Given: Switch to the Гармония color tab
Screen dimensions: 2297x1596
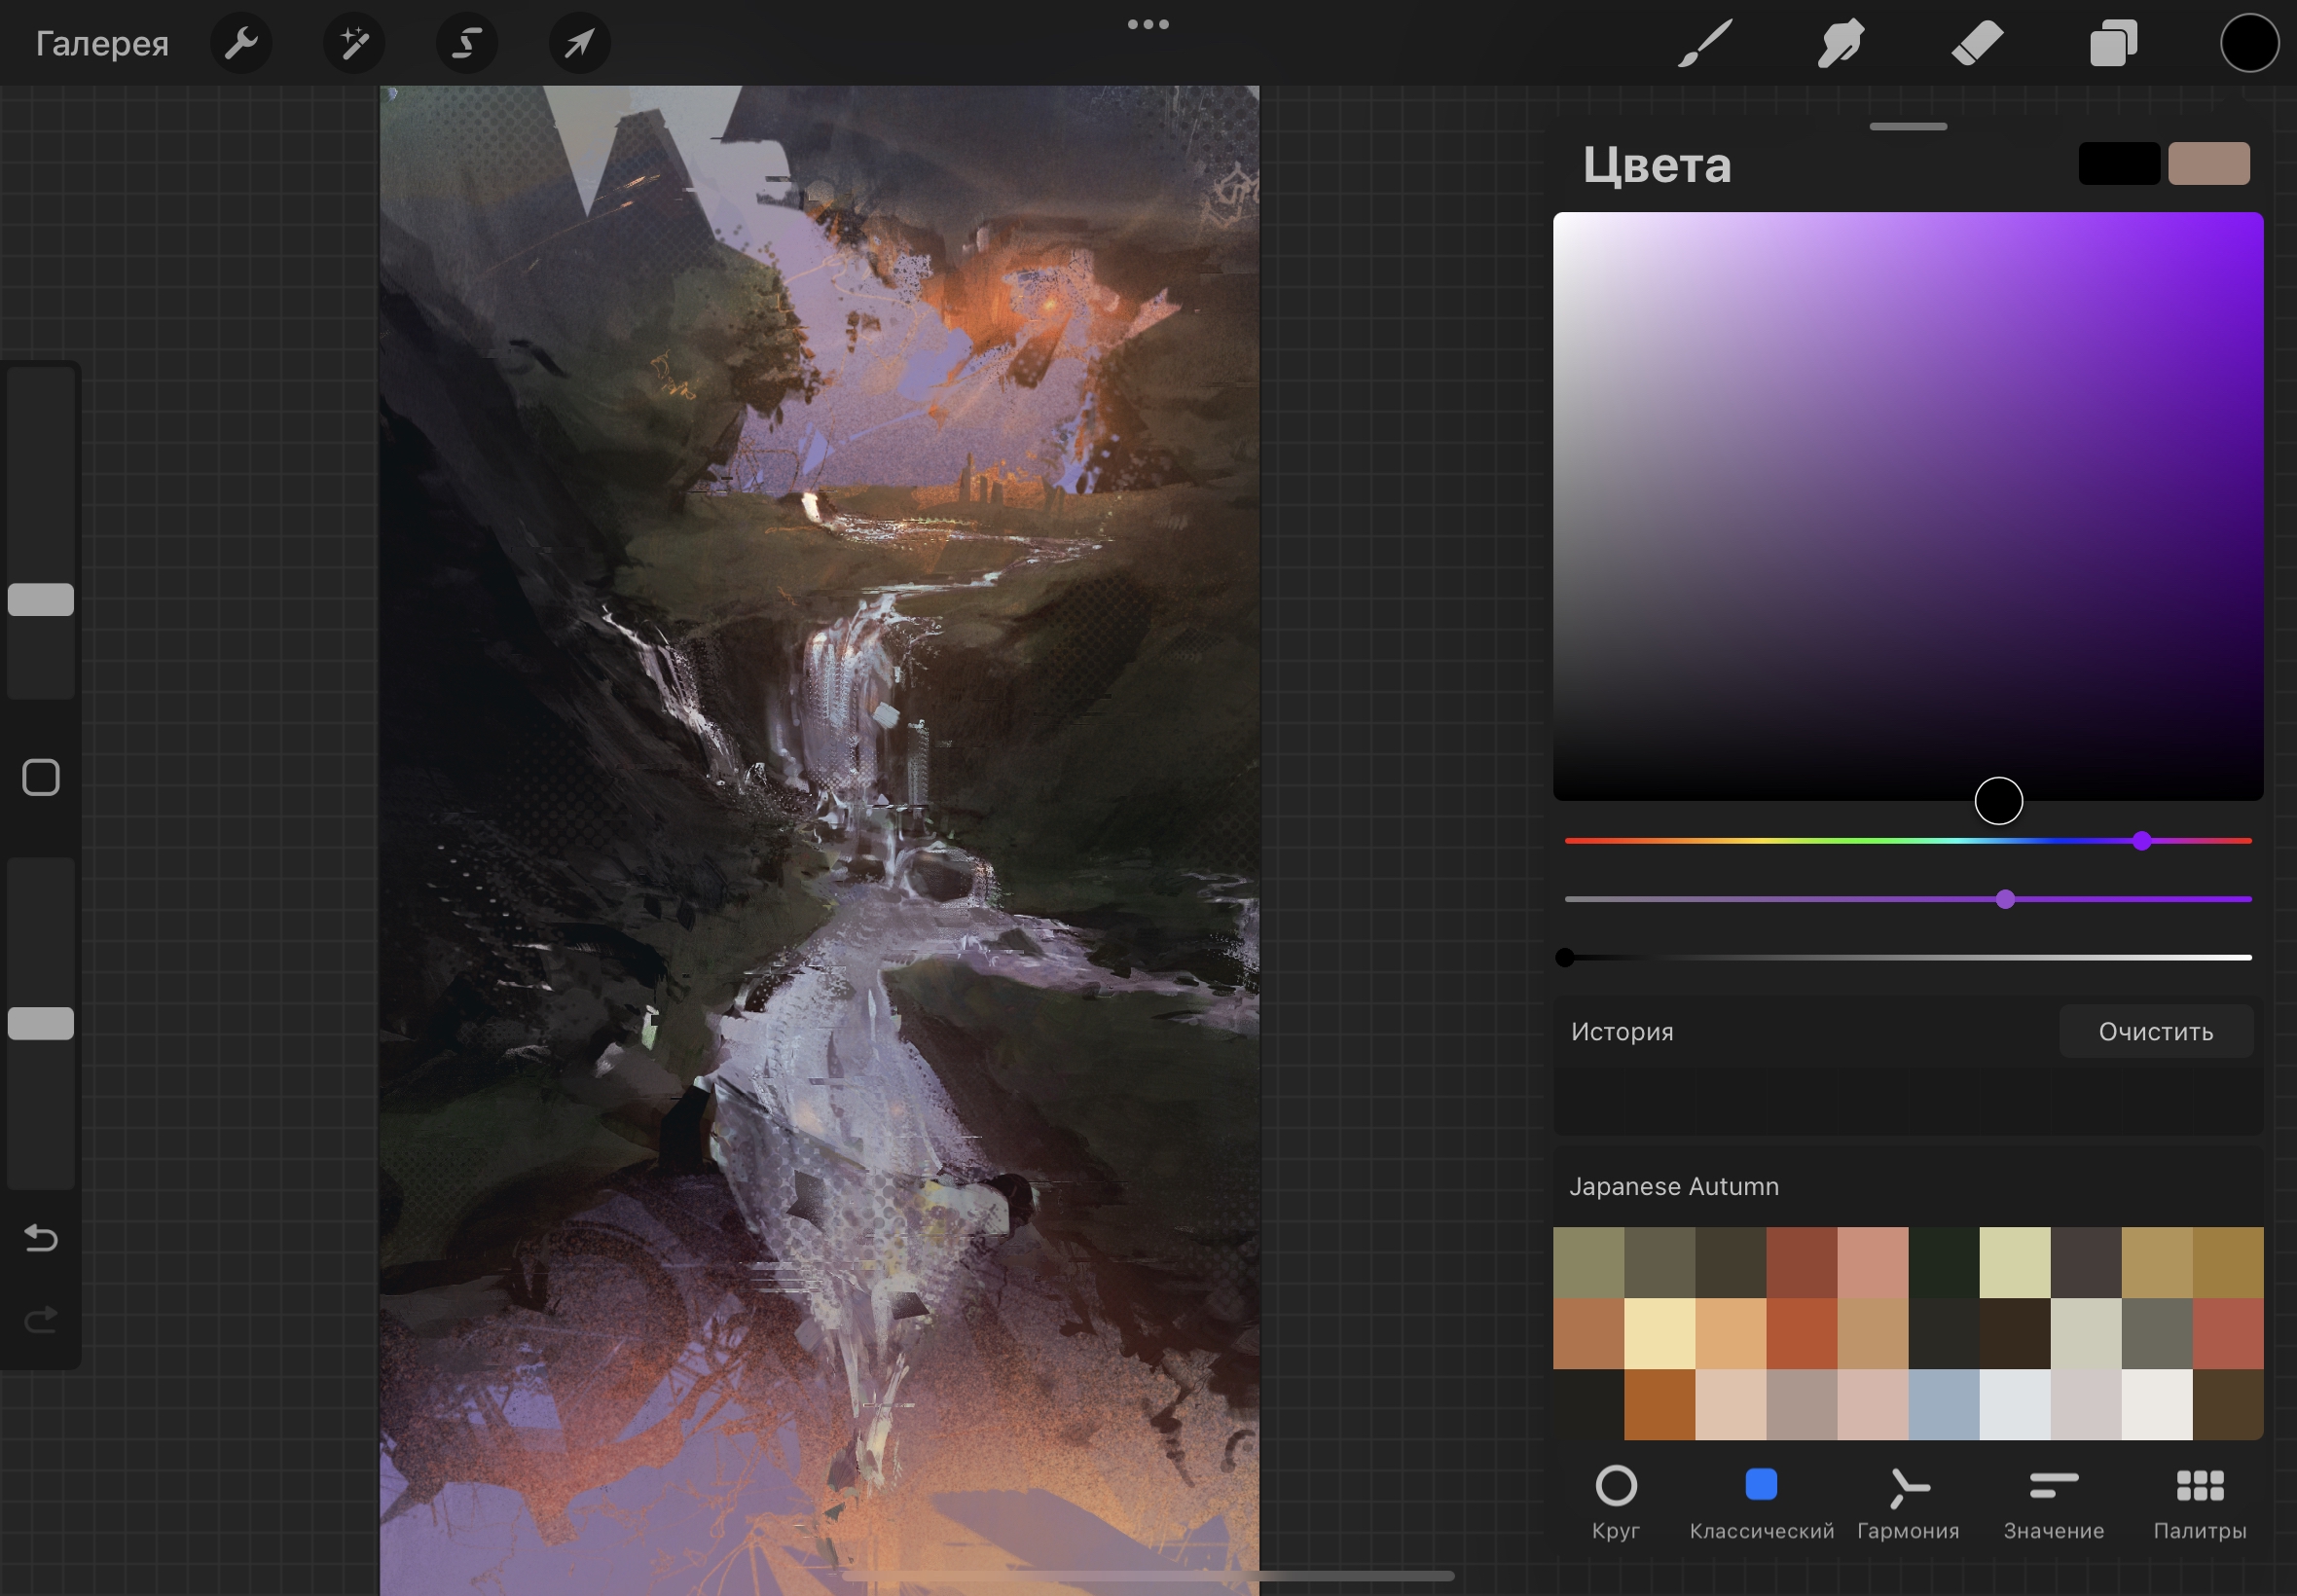Looking at the screenshot, I should [1907, 1500].
